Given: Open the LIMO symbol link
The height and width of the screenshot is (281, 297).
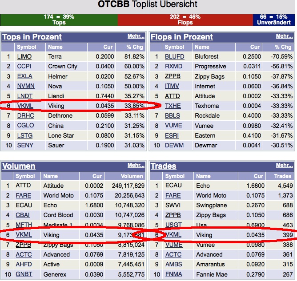Looking at the screenshot, I should 24,56.
